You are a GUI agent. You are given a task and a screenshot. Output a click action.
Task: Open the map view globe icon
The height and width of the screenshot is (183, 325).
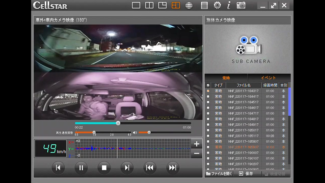(189, 5)
